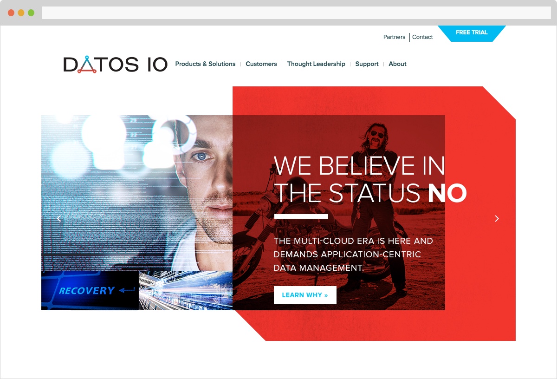Screen dimensions: 557x379
Task: Start the Free Trial
Action: point(472,33)
